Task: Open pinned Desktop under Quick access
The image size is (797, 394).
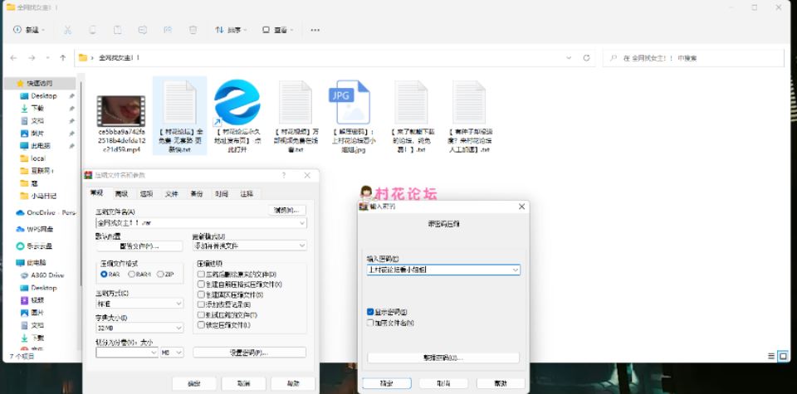Action: (39, 96)
